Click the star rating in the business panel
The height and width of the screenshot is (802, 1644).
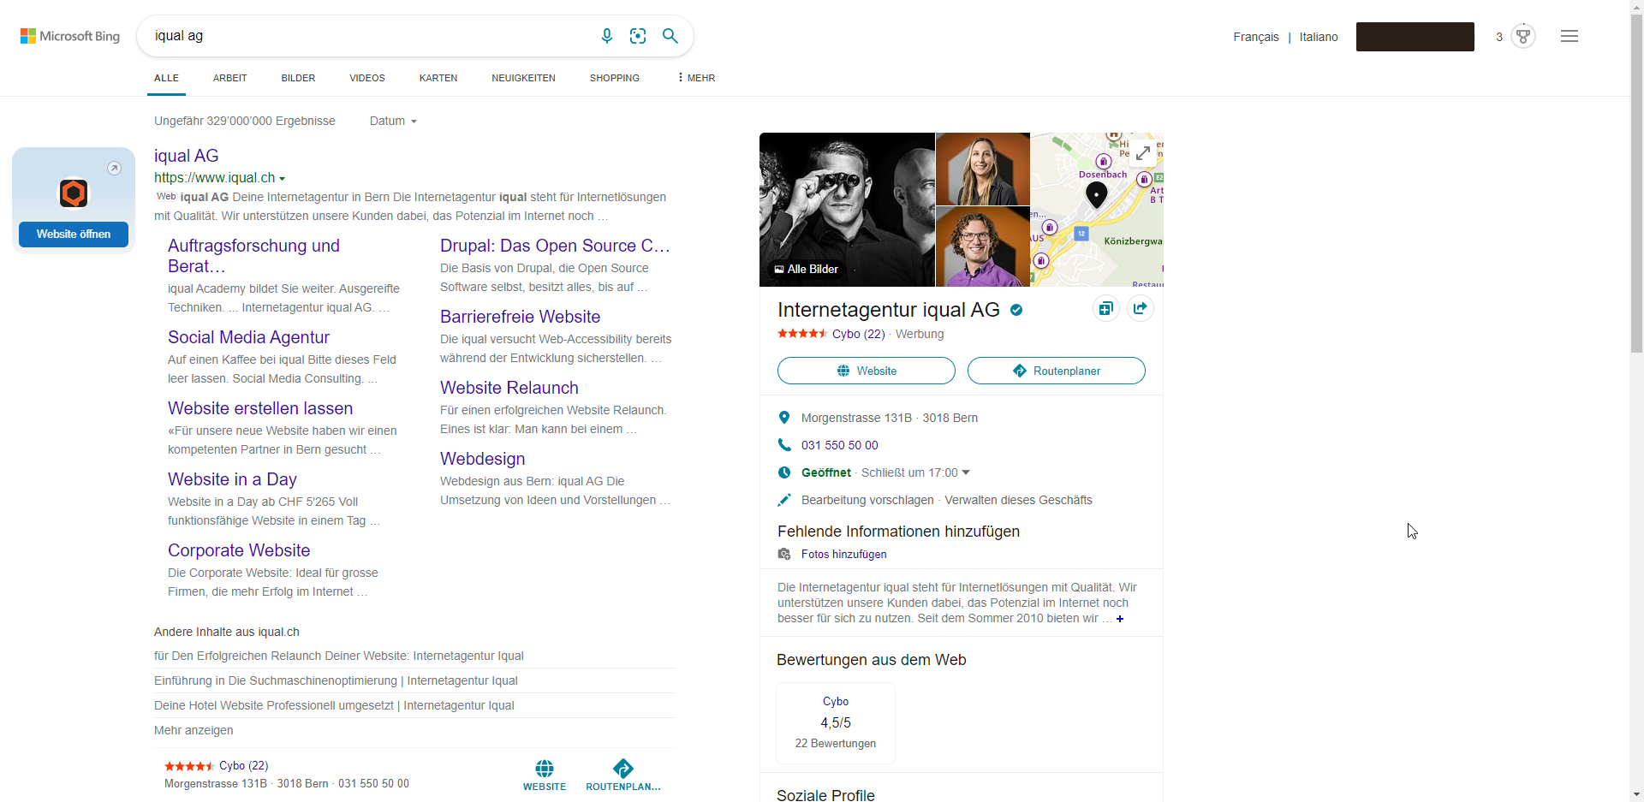[802, 334]
